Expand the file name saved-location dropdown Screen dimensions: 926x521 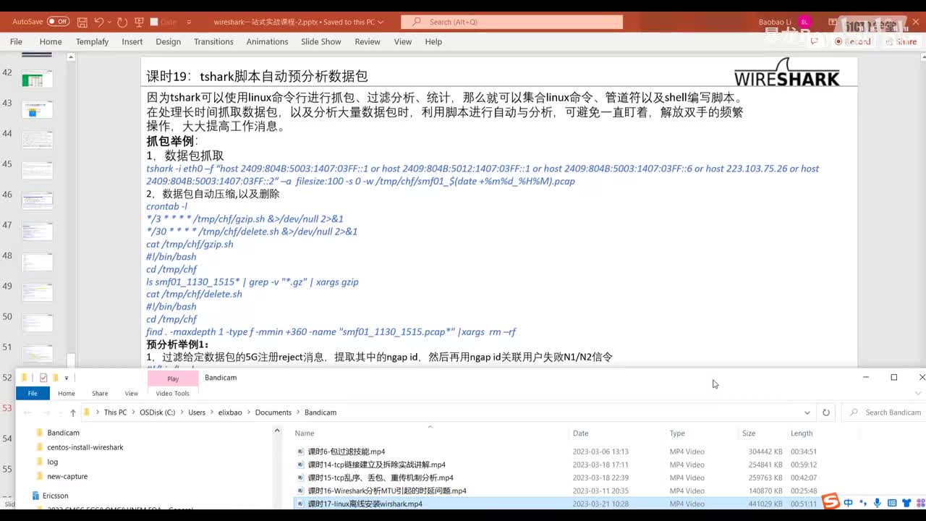381,22
